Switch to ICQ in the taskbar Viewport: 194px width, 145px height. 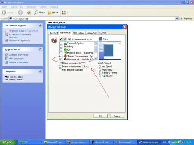(30, 142)
